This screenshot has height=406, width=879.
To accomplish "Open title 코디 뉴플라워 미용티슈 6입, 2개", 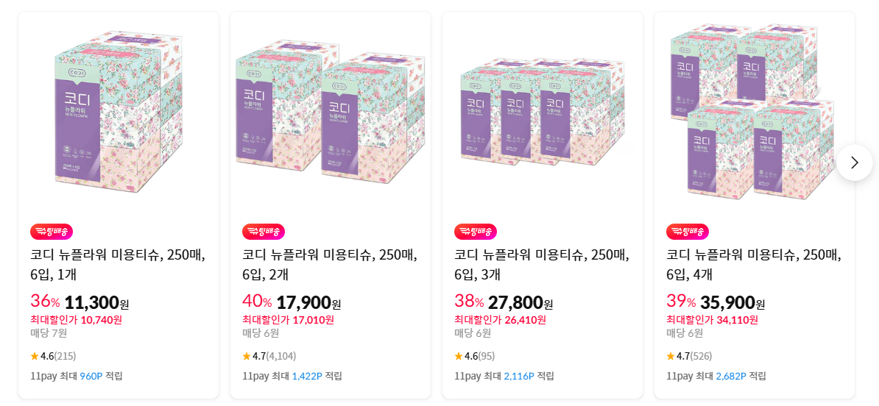I will (x=330, y=265).
